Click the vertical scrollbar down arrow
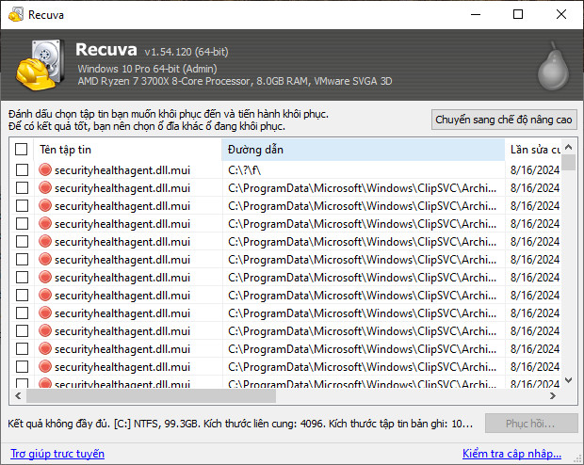Viewport: 584px width, 465px height. coord(569,381)
